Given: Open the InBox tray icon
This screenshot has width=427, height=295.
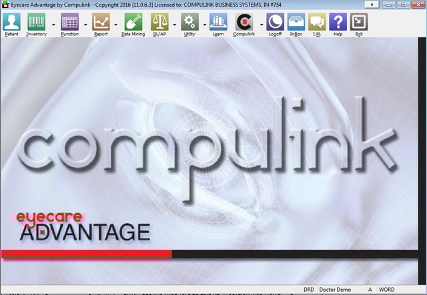Looking at the screenshot, I should pos(296,22).
